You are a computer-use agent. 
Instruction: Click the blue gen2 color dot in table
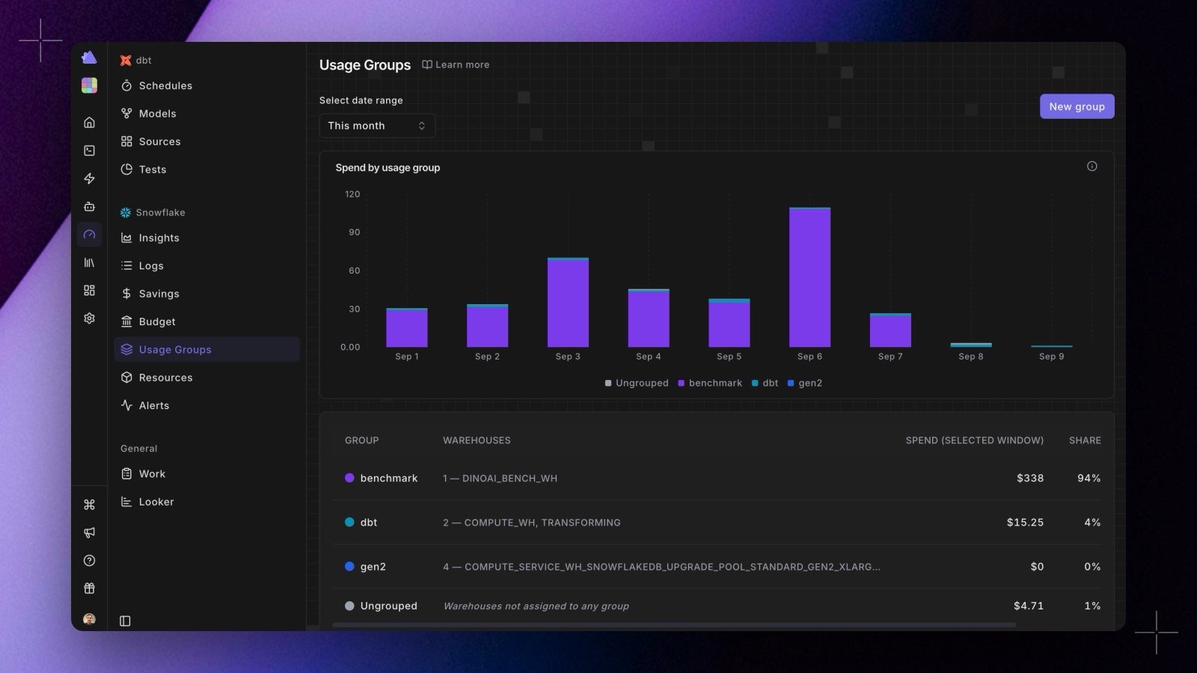349,566
